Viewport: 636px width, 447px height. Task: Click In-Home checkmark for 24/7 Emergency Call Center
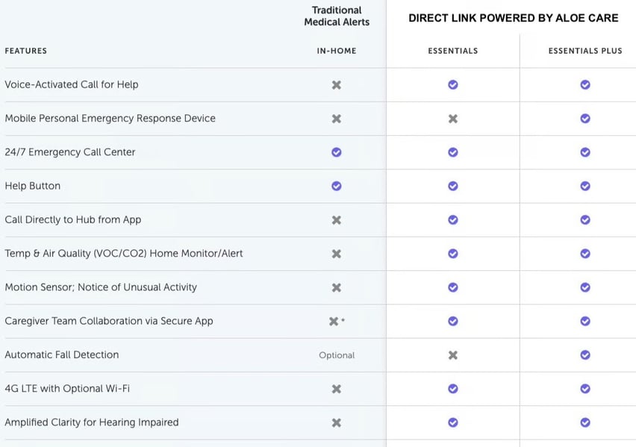336,152
